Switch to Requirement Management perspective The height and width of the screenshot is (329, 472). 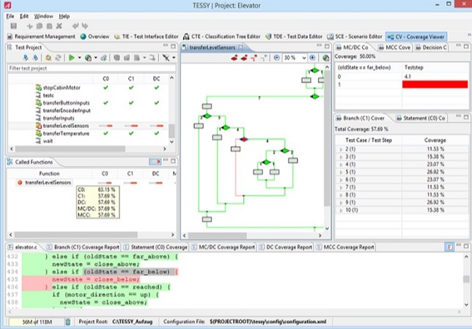tap(41, 37)
